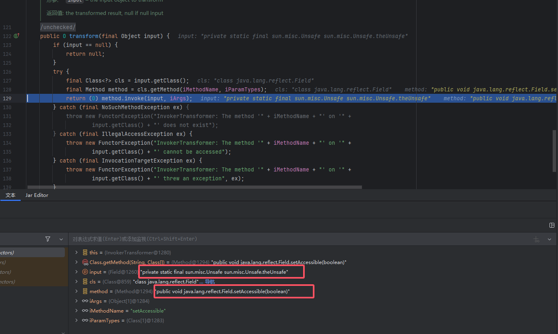
Task: Follow the 导航 link in the cls row
Action: pyautogui.click(x=210, y=281)
